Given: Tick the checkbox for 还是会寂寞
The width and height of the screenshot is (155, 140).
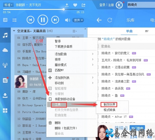Looking at the screenshot, I should coord(98,67).
